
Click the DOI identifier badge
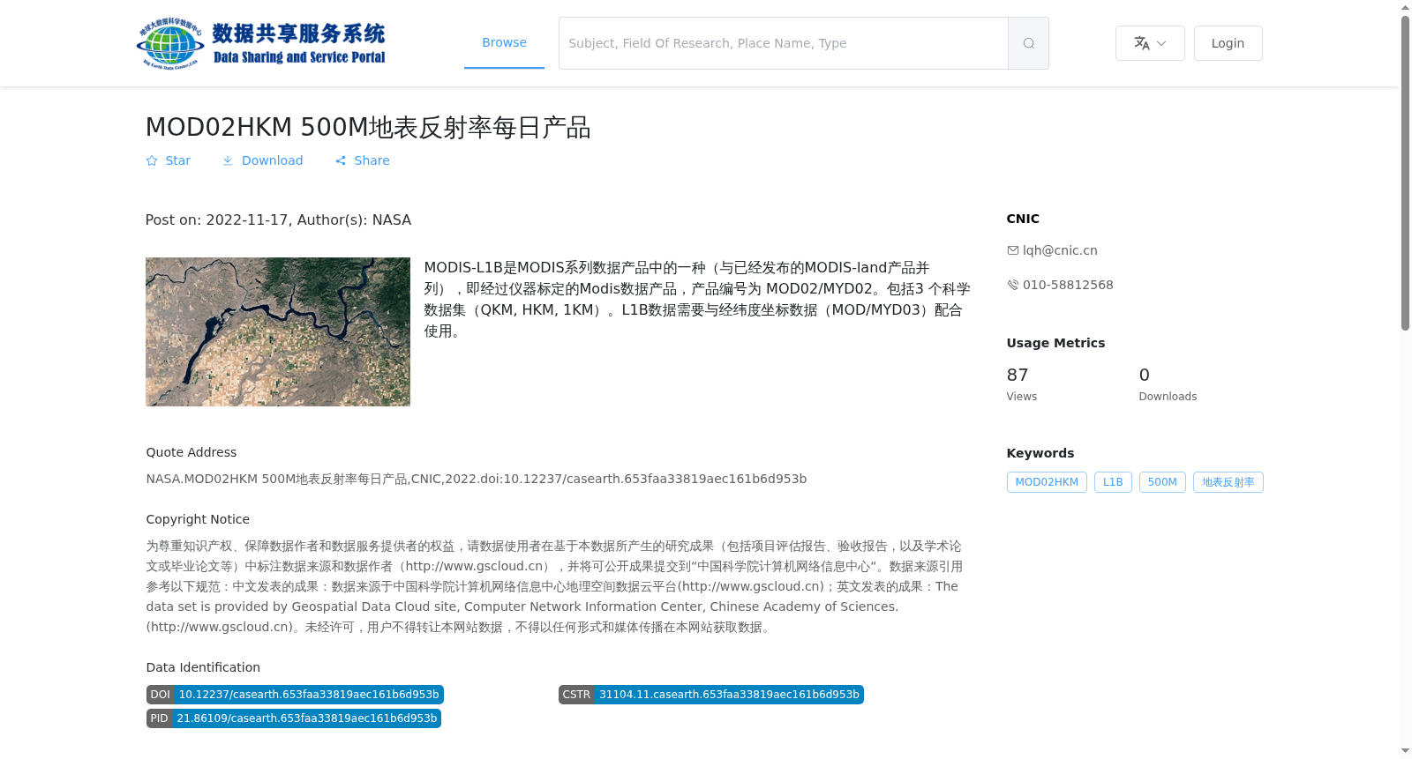coord(295,695)
